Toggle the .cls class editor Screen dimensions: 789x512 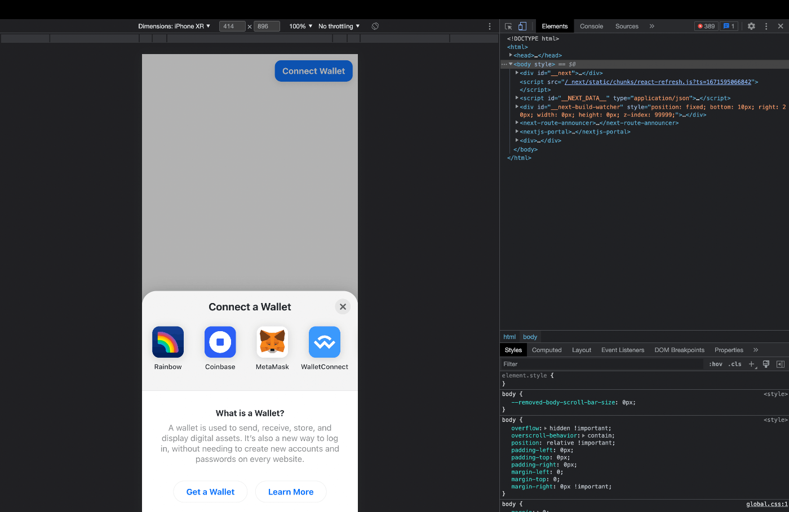(735, 364)
